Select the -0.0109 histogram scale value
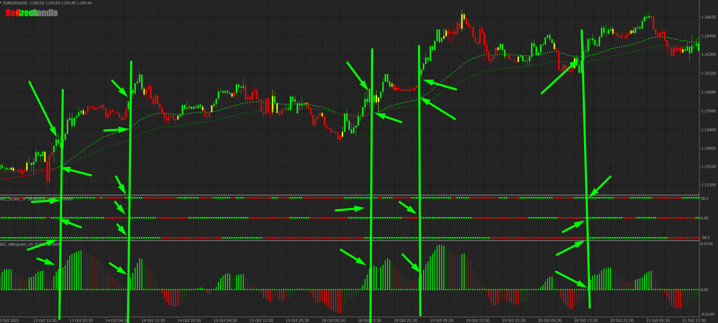 pos(707,314)
